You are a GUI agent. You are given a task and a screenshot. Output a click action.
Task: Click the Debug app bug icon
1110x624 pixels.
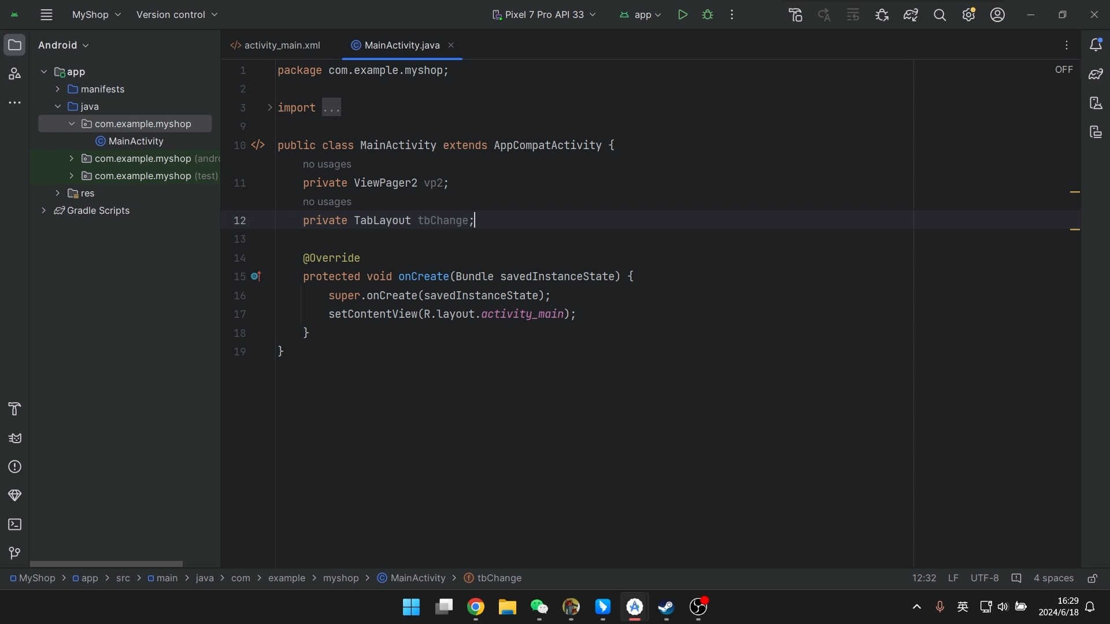[708, 15]
